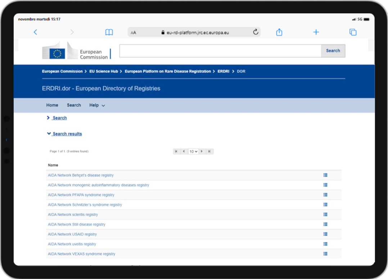Click European Platform on Rare Disease Registration breadcrumb

pyautogui.click(x=168, y=71)
